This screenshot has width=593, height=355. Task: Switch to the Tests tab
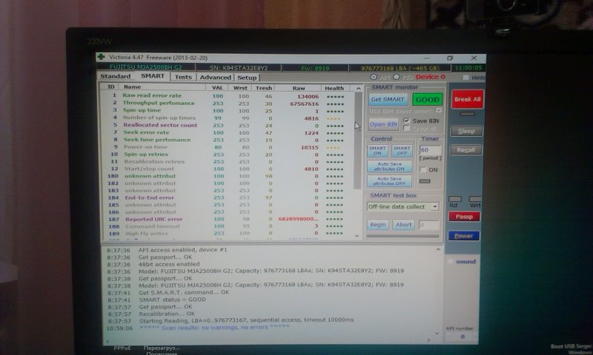183,77
